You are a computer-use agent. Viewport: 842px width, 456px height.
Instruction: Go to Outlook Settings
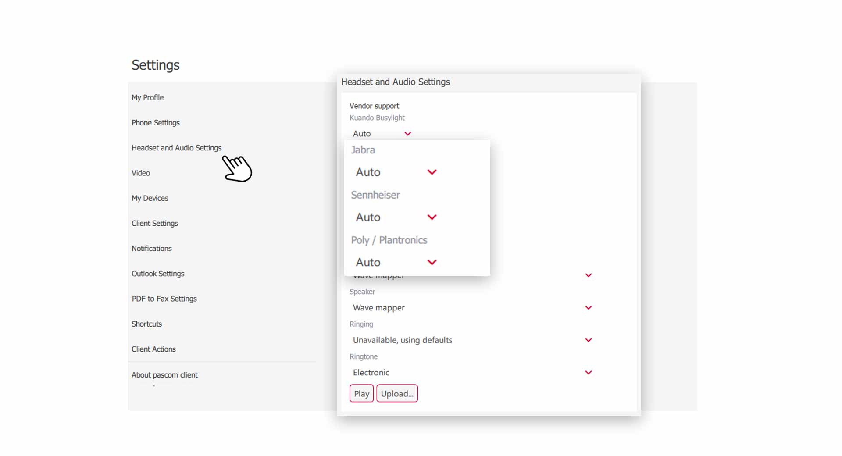[x=158, y=273]
